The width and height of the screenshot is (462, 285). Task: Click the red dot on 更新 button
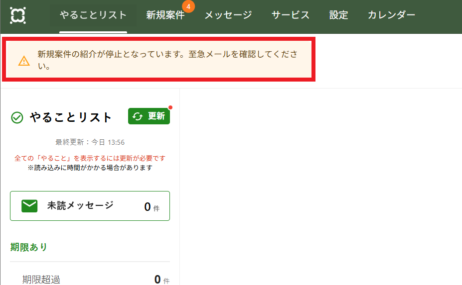click(x=170, y=107)
